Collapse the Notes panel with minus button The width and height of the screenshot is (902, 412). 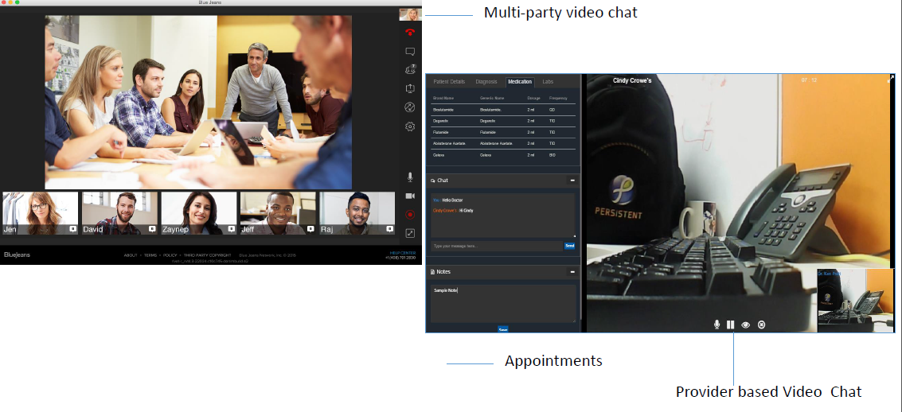point(572,272)
